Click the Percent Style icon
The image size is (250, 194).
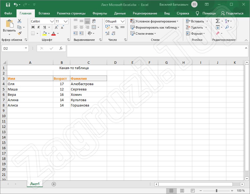tap(117, 27)
